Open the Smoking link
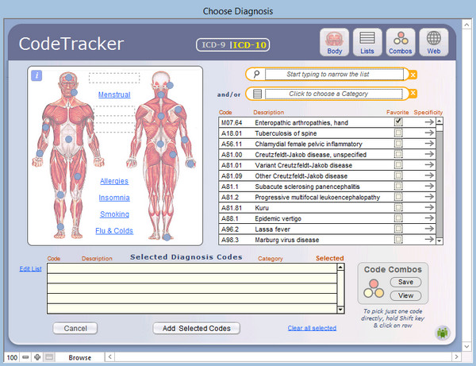 pos(114,214)
